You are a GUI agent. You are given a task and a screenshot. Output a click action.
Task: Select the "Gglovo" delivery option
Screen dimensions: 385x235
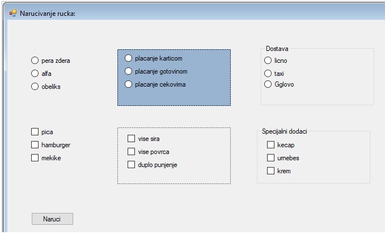pos(268,84)
